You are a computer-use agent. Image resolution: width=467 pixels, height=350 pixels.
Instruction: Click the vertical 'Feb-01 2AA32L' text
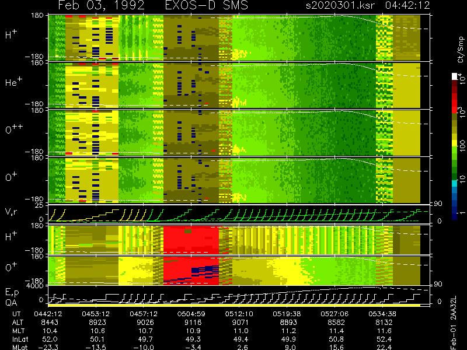point(453,323)
